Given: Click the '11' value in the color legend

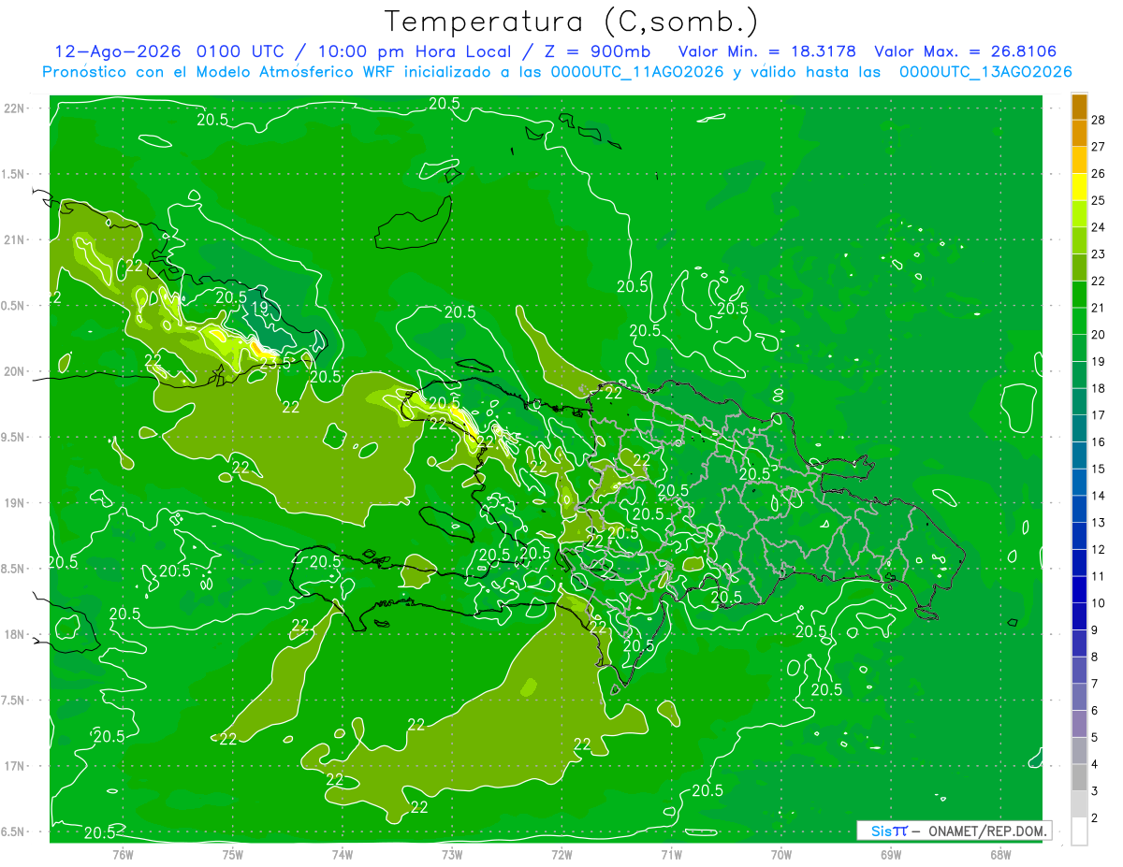Looking at the screenshot, I should pyautogui.click(x=1098, y=576).
